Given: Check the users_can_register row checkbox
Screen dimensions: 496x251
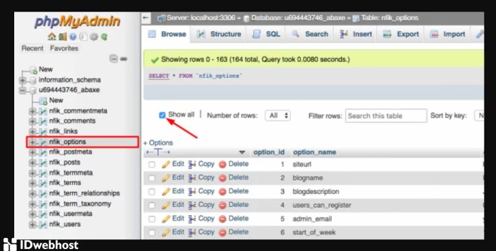Looking at the screenshot, I should [x=152, y=205].
